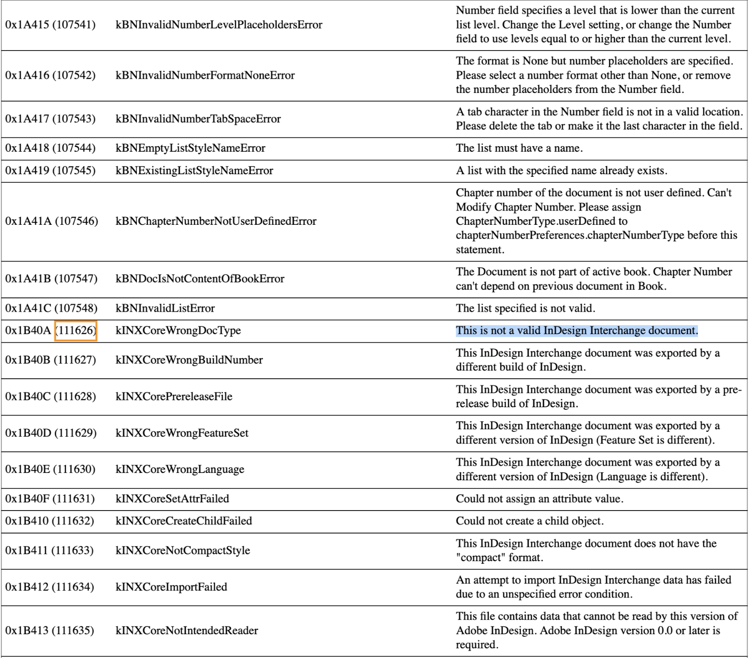The height and width of the screenshot is (658, 749).
Task: Click kINXCoreWrongDocType error name
Action: (x=178, y=331)
